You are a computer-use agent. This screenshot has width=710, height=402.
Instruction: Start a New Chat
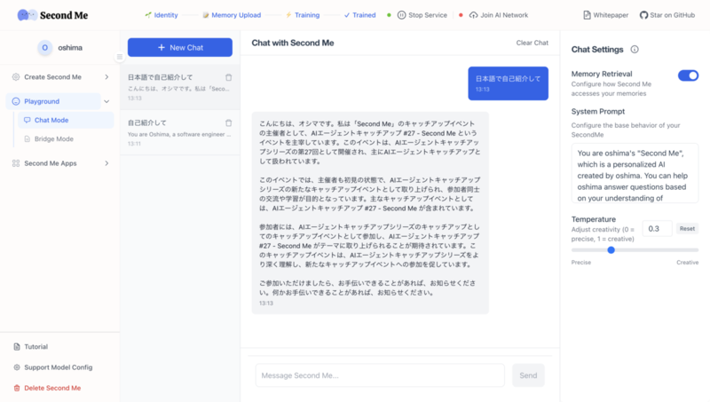click(x=180, y=48)
